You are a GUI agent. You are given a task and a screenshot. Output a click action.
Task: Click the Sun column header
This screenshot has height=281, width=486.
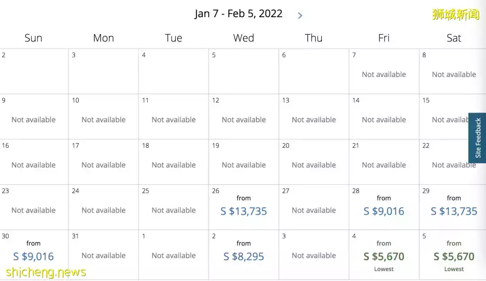[33, 38]
